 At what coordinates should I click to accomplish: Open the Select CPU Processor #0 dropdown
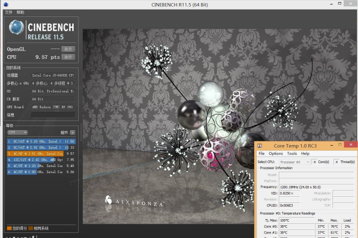[294, 162]
